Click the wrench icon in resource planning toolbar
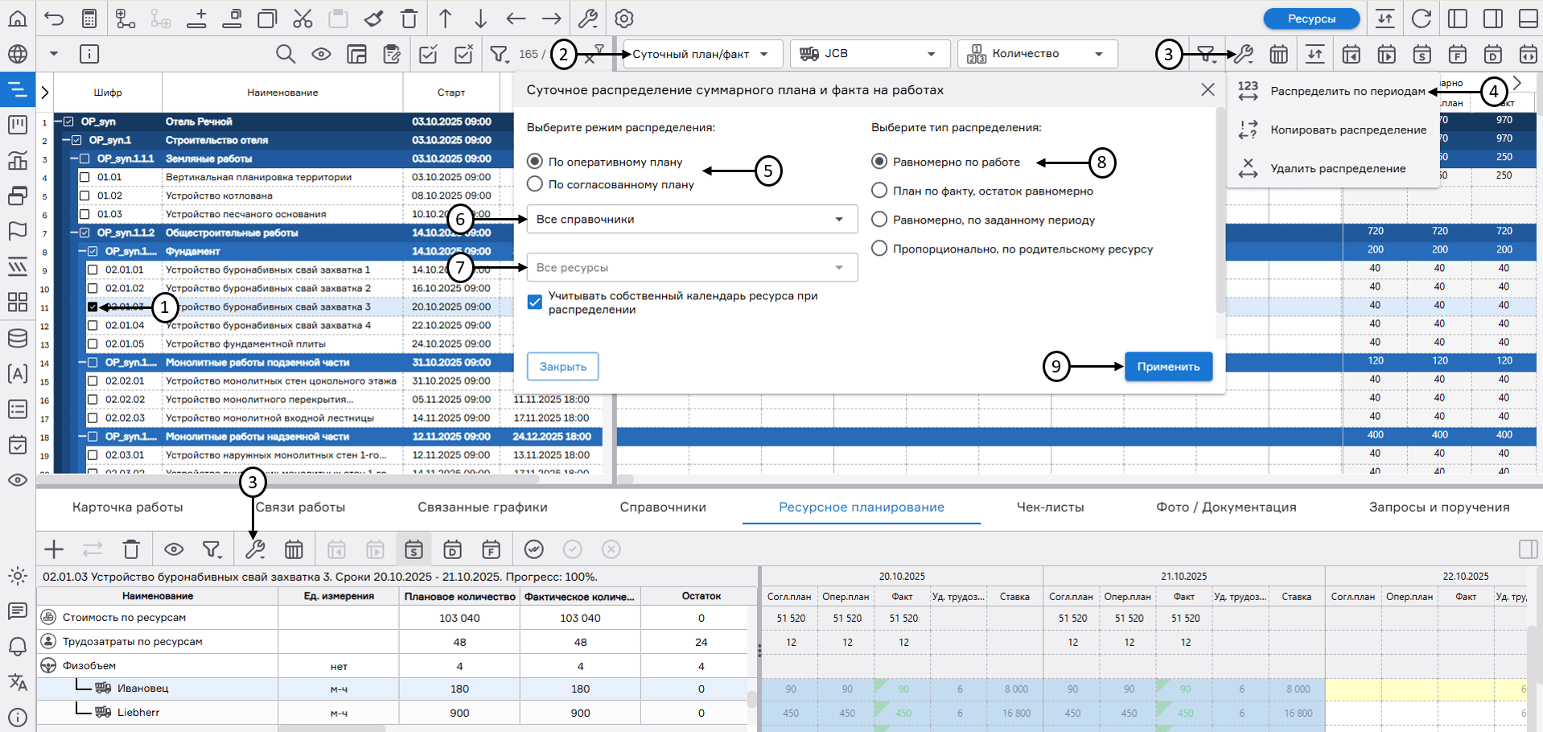Image resolution: width=1543 pixels, height=732 pixels. [x=255, y=549]
